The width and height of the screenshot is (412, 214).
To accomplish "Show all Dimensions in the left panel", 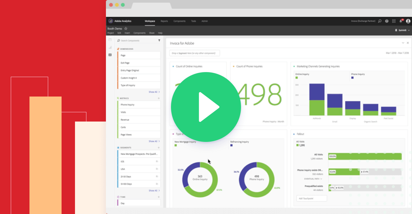I will click(154, 92).
